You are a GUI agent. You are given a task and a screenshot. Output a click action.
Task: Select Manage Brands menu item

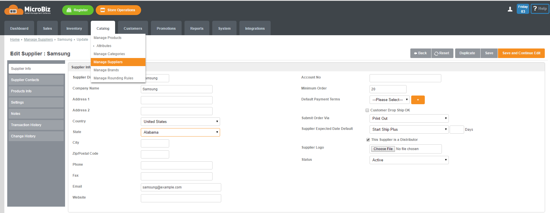click(x=118, y=70)
